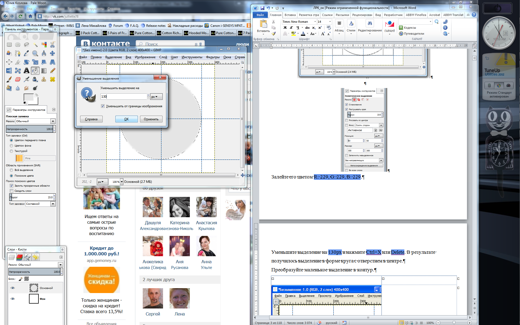Select Цветом переднего плана fill option
The width and height of the screenshot is (520, 325).
[x=11, y=140]
